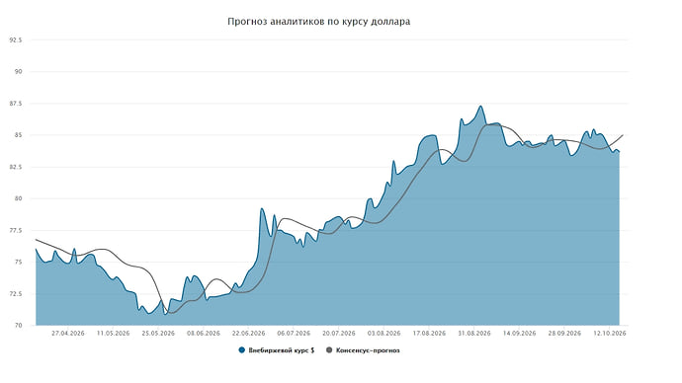This screenshot has height=383, width=682.
Task: Select the 27.04.2026 date axis label
Action: [68, 334]
